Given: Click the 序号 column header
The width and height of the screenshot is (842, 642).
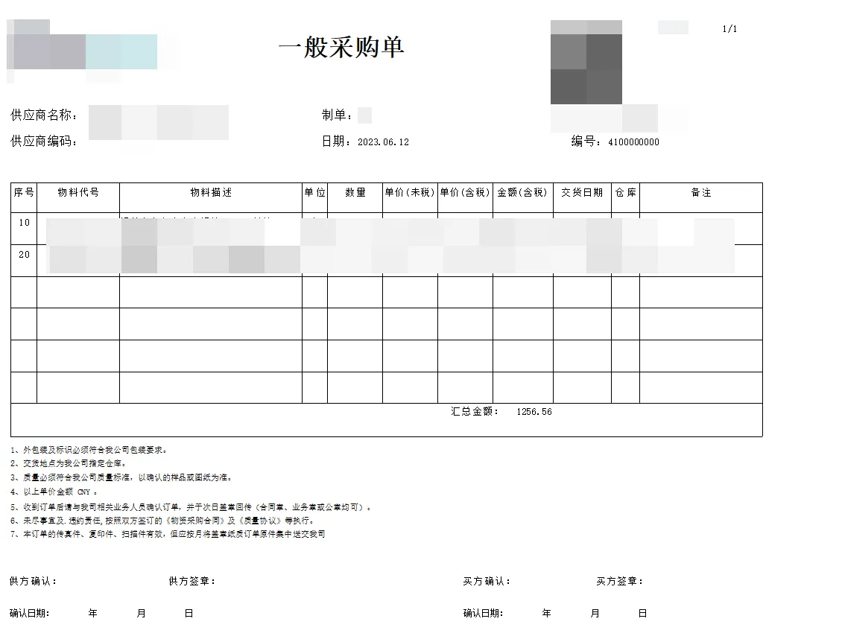Looking at the screenshot, I should coord(24,192).
